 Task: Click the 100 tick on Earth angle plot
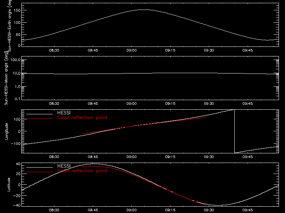coord(17,23)
